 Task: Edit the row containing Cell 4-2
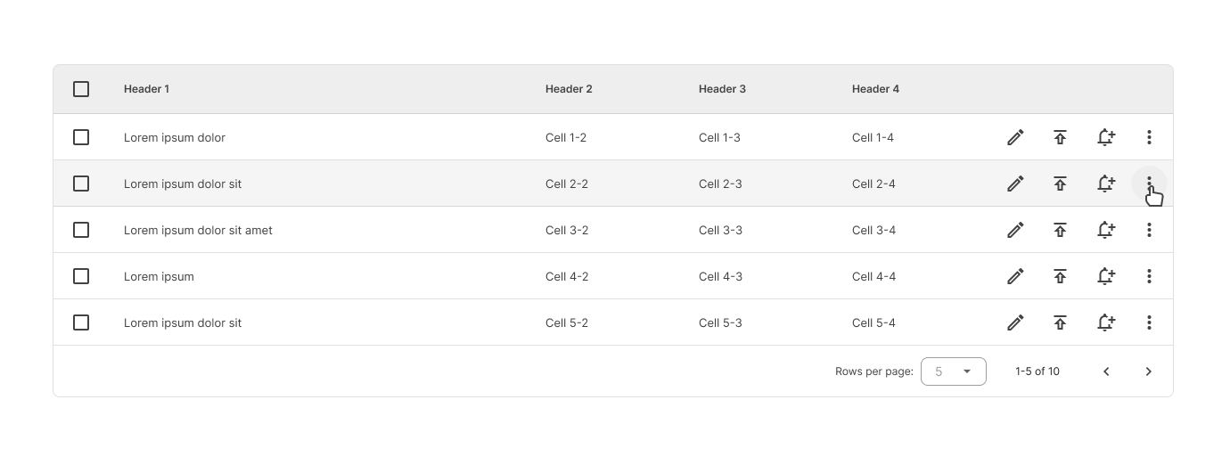[x=1015, y=276]
